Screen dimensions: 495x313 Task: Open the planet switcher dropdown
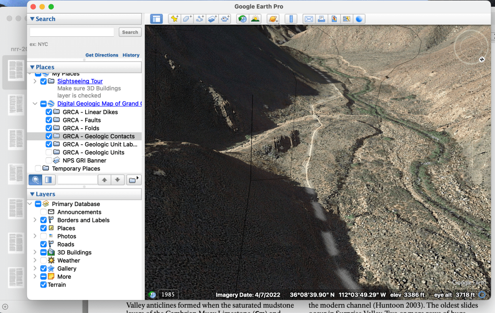click(273, 19)
